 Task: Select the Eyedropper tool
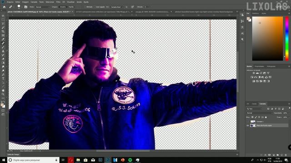3,39
